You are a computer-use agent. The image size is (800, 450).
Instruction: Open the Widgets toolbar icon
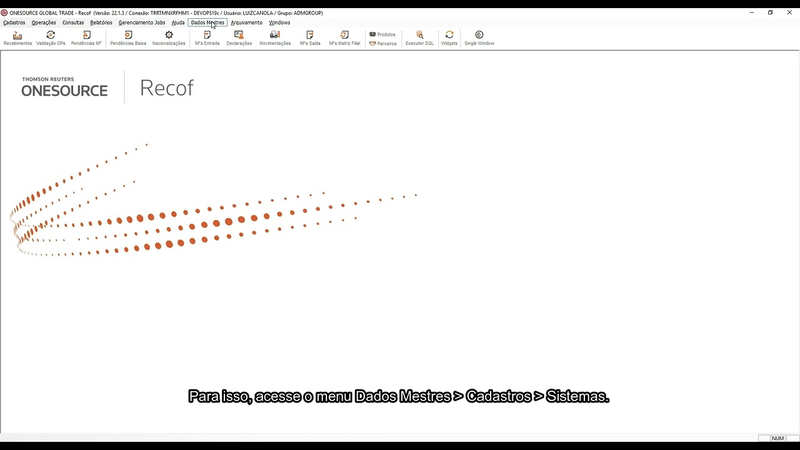(449, 38)
